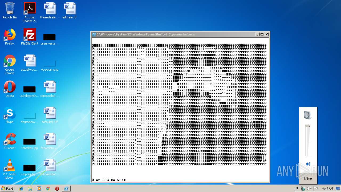The image size is (341, 192).
Task: Open the Recycle Bin desktop icon
Action: click(10, 11)
